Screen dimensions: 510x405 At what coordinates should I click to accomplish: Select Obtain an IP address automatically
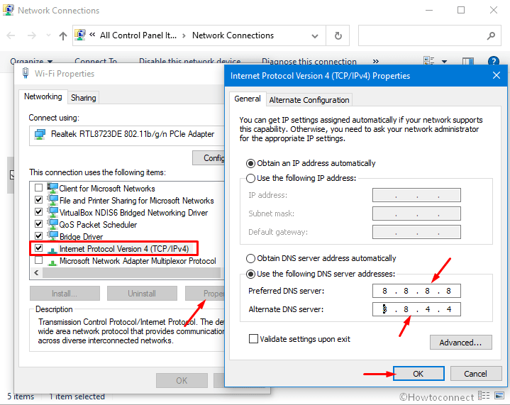[311, 163]
